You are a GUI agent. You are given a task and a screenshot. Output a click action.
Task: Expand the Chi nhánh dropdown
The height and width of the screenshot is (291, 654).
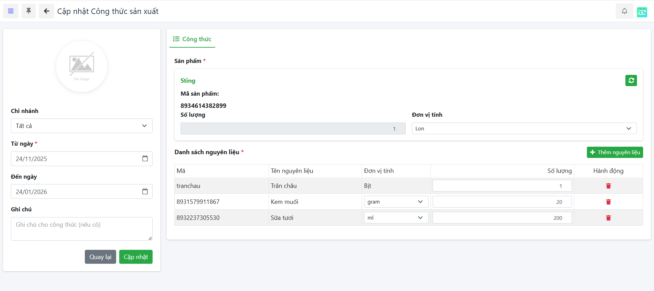coord(82,126)
